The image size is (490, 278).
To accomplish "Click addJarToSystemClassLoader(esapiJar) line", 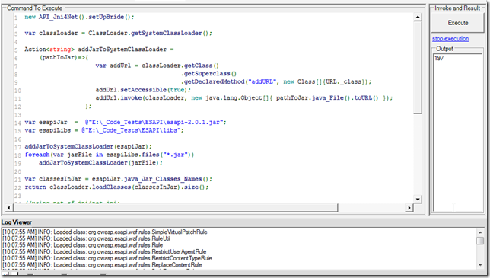I will 88,147.
